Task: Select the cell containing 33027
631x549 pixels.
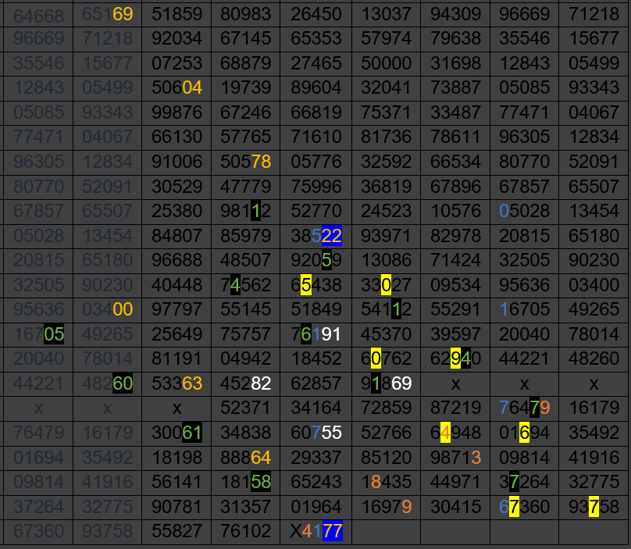Action: tap(385, 286)
